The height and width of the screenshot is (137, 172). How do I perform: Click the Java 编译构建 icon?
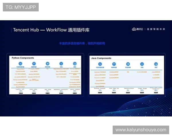[x=114, y=64]
